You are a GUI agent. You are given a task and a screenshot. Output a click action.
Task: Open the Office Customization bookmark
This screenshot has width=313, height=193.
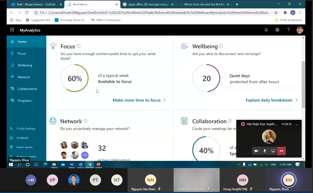tap(107, 20)
